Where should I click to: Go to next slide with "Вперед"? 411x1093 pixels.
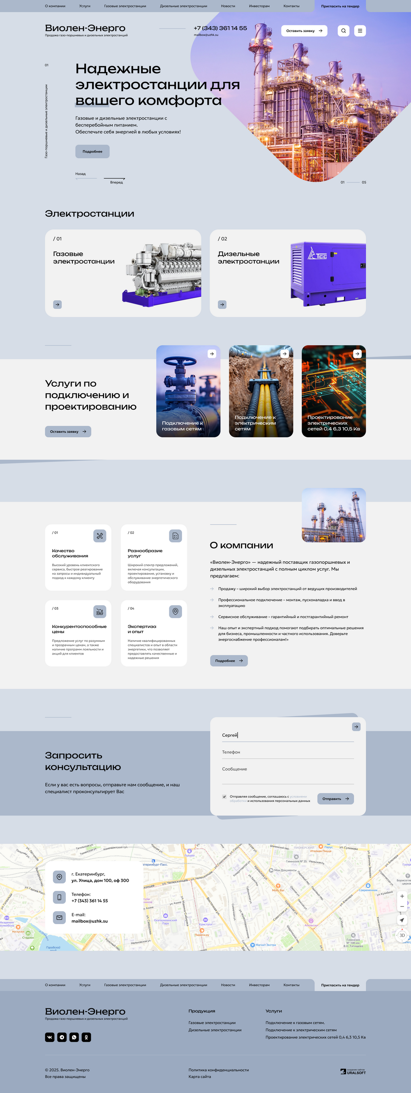point(115,180)
